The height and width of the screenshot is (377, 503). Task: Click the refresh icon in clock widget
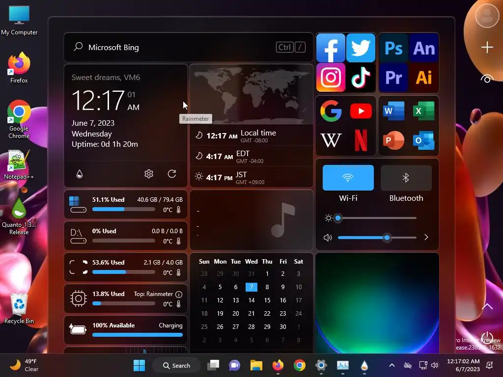coord(172,174)
